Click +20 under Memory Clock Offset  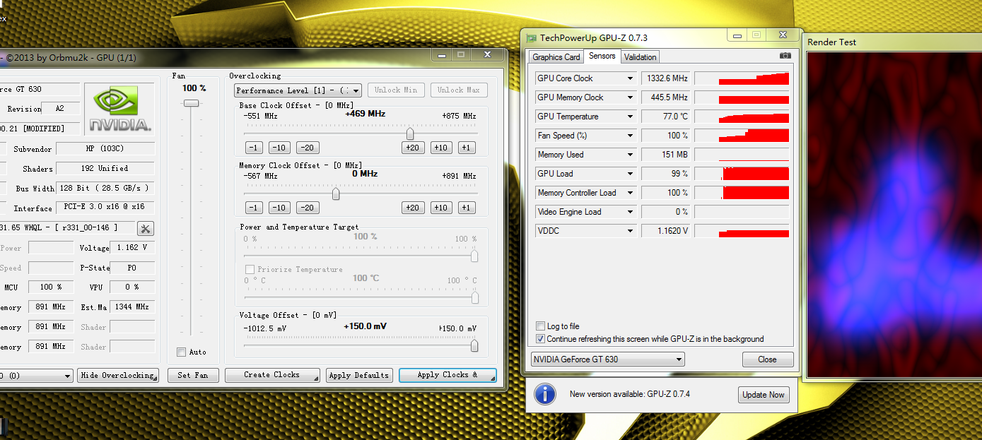click(x=413, y=208)
